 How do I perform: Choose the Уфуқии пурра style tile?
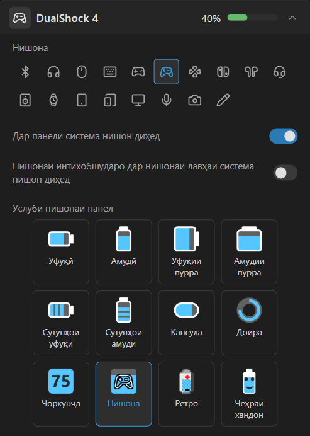click(186, 251)
